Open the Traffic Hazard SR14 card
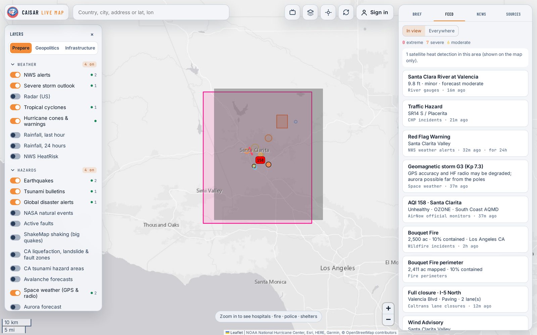Image resolution: width=537 pixels, height=335 pixels. tap(465, 113)
